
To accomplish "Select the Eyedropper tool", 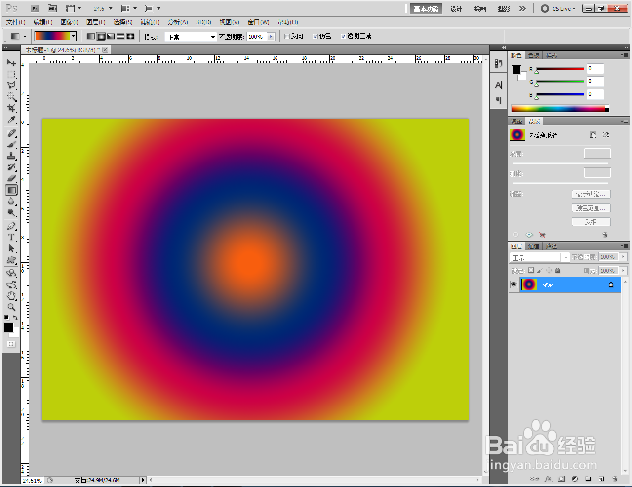I will (x=11, y=120).
